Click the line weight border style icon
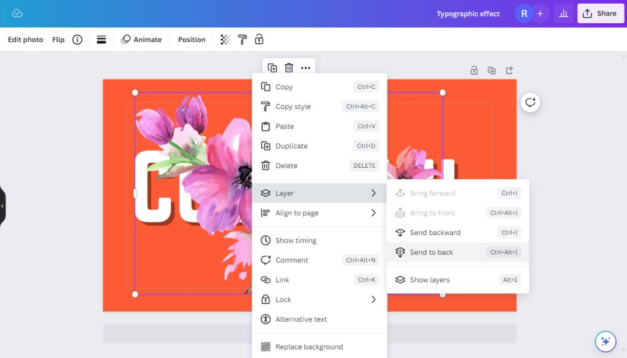Viewport: 627px width, 358px height. (102, 40)
